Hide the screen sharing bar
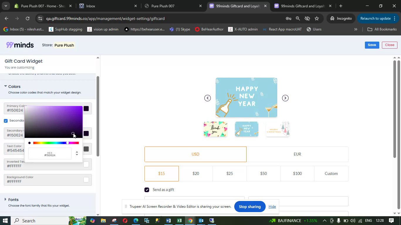401x225 pixels. pyautogui.click(x=272, y=207)
